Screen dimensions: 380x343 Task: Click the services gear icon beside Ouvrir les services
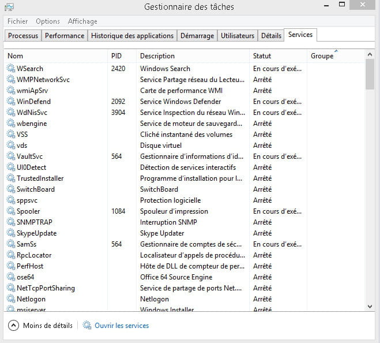87,326
